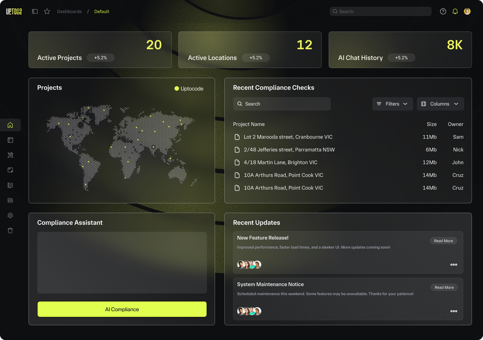Image resolution: width=483 pixels, height=340 pixels.
Task: Open the tools sidebar icon
Action: 10,155
